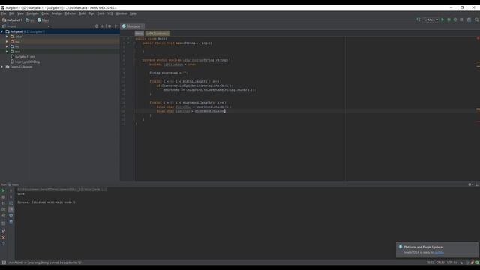Hide the Run panel with the hide icon

[x=477, y=184]
